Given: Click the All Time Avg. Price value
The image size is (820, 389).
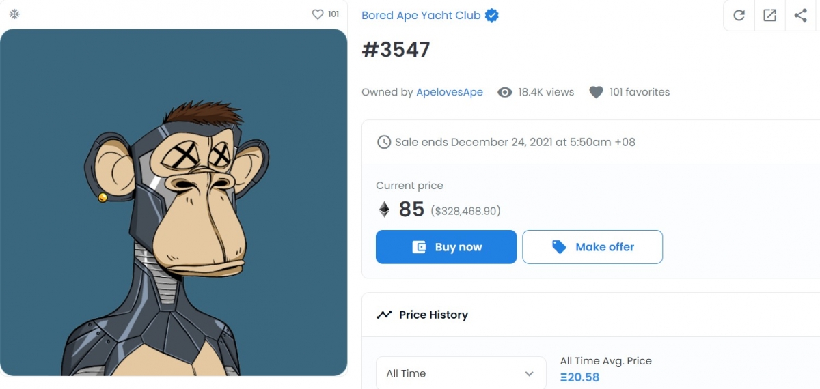Looking at the screenshot, I should click(x=579, y=377).
